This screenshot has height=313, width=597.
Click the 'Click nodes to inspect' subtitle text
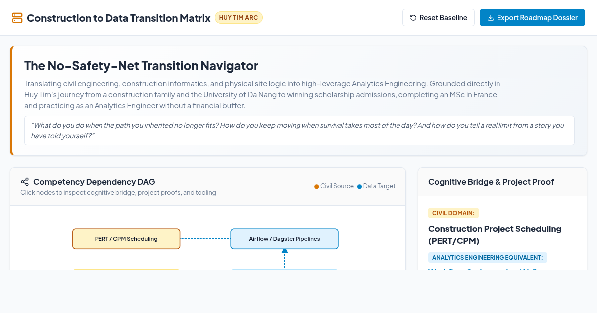(x=118, y=192)
